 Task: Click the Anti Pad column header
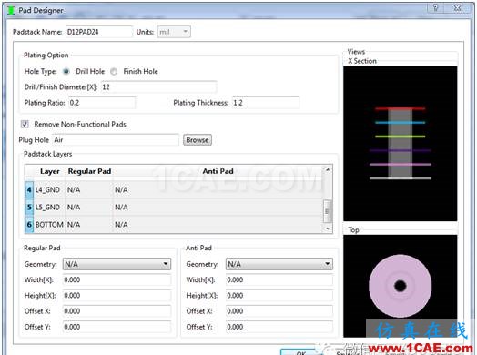point(218,171)
